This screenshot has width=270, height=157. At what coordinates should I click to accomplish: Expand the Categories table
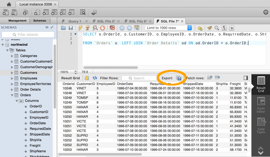click(x=12, y=56)
